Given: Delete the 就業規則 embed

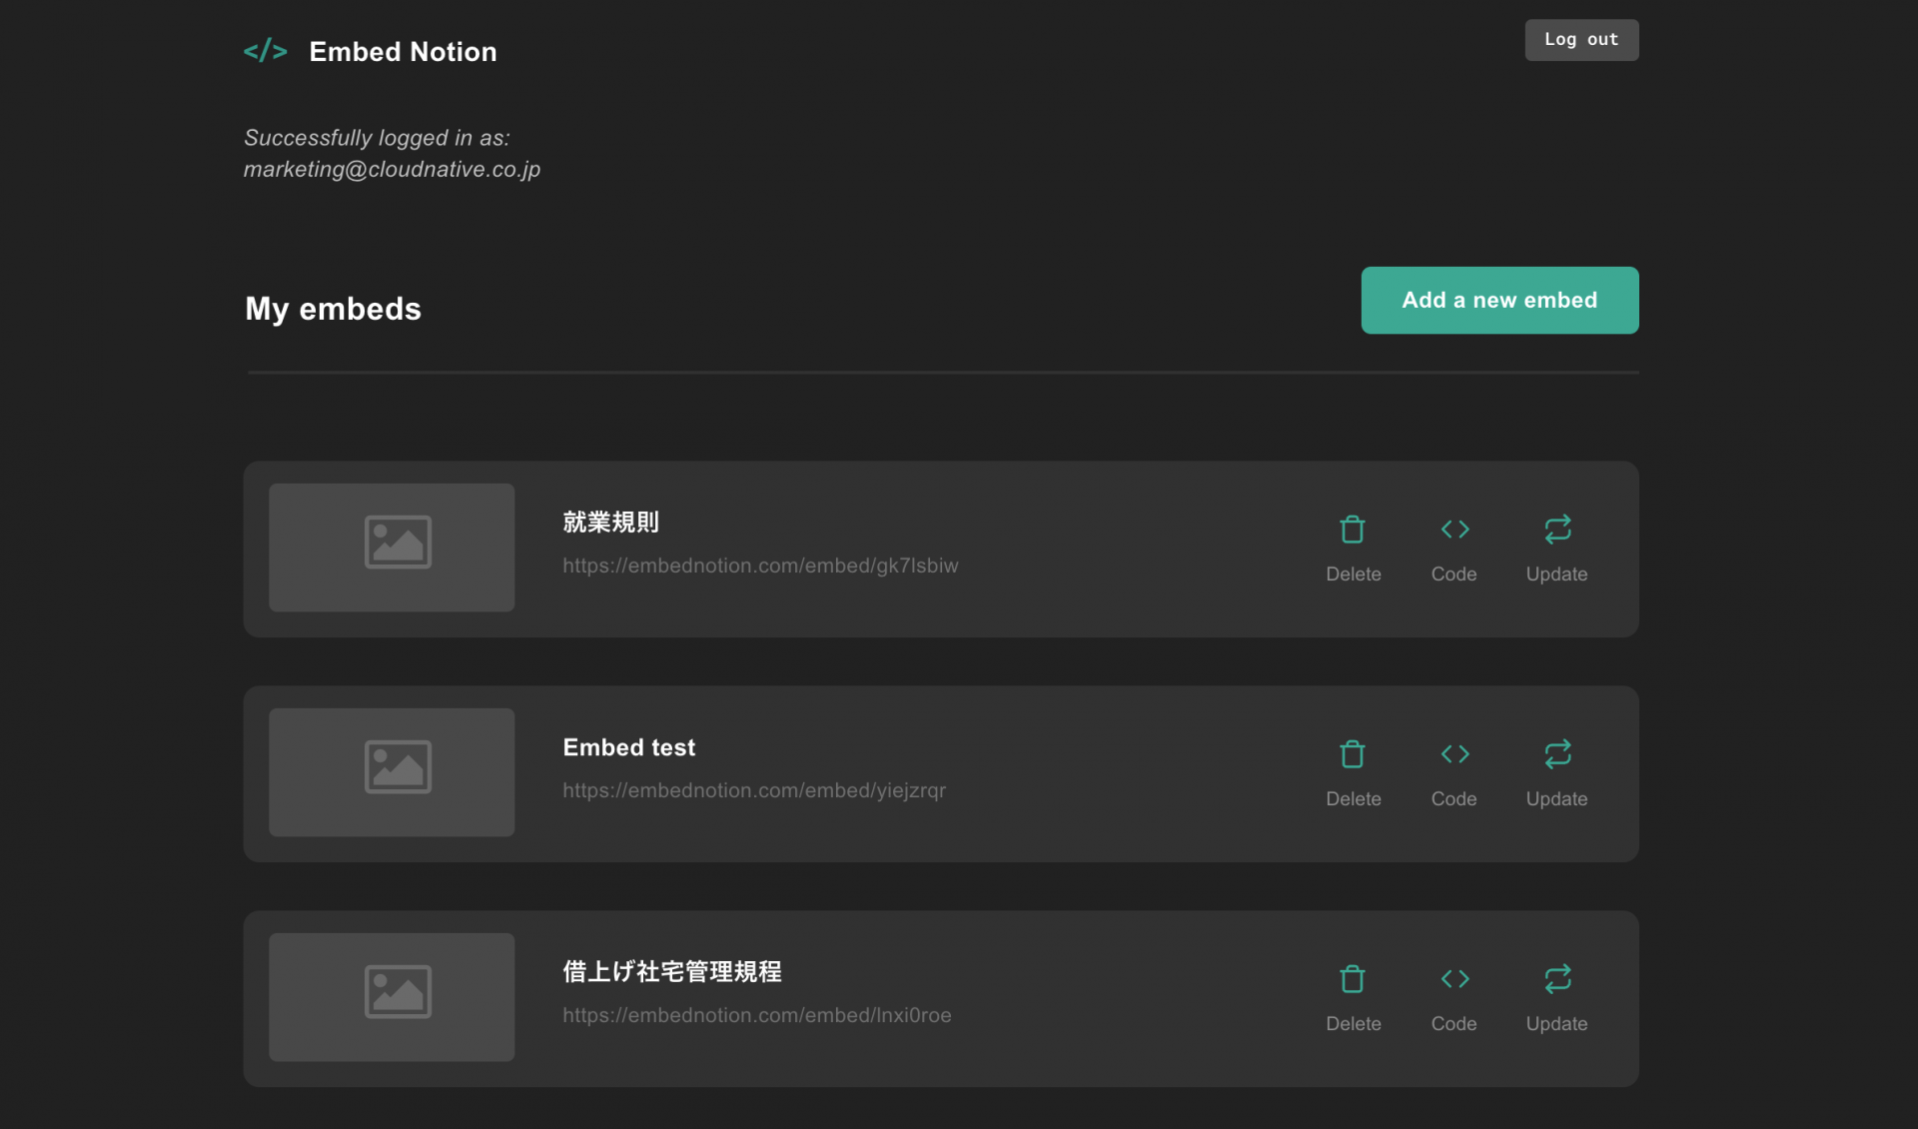Looking at the screenshot, I should click(x=1353, y=548).
